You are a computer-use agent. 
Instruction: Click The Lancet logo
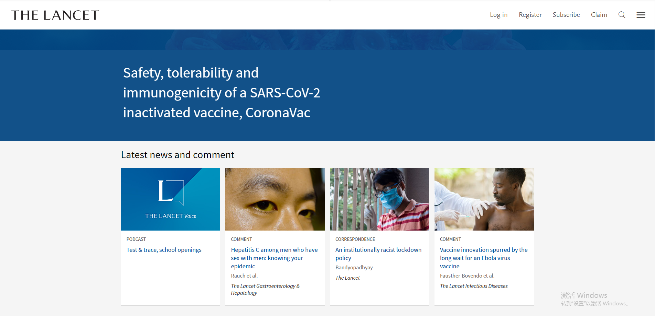tap(55, 15)
